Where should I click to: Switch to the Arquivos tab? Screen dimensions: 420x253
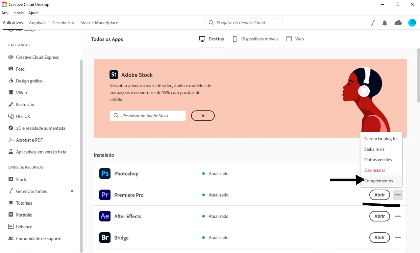(37, 23)
